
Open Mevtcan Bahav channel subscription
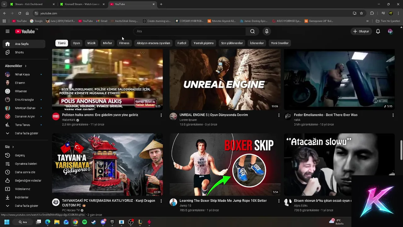24,108
